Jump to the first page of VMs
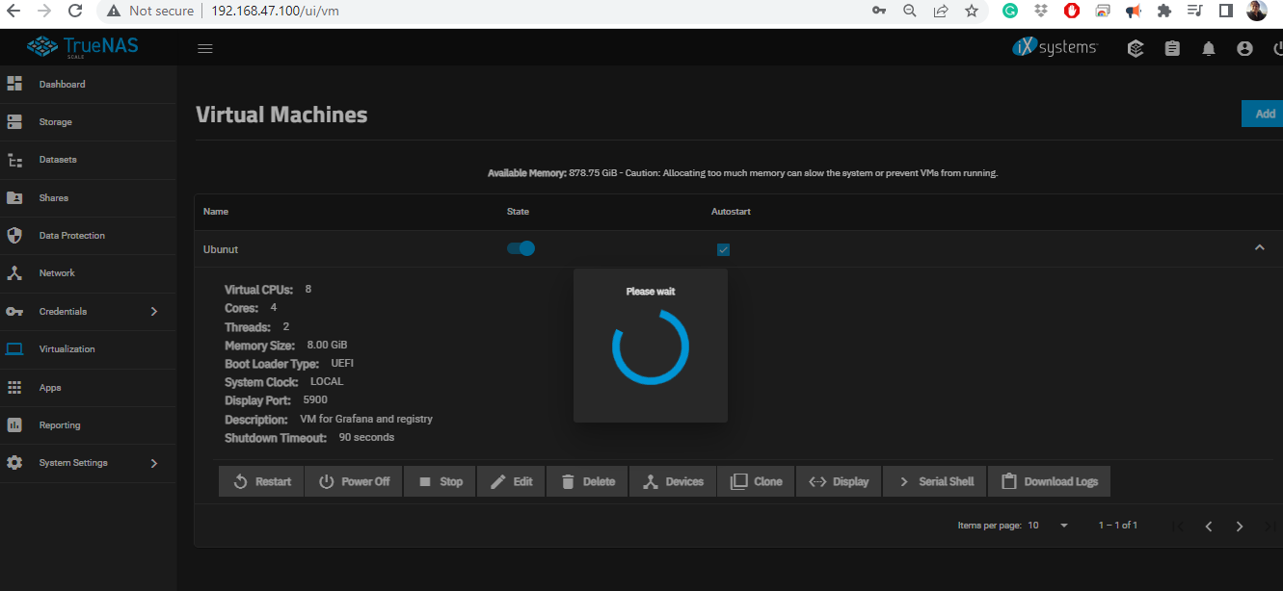Image resolution: width=1283 pixels, height=591 pixels. point(1177,527)
